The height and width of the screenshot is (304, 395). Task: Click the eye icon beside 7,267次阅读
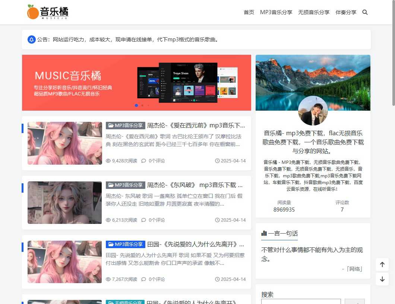point(108,279)
